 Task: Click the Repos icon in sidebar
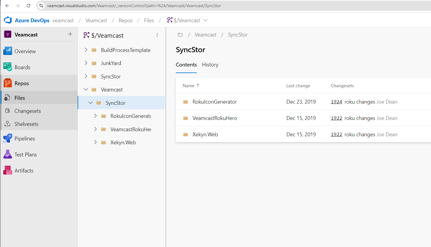7,83
